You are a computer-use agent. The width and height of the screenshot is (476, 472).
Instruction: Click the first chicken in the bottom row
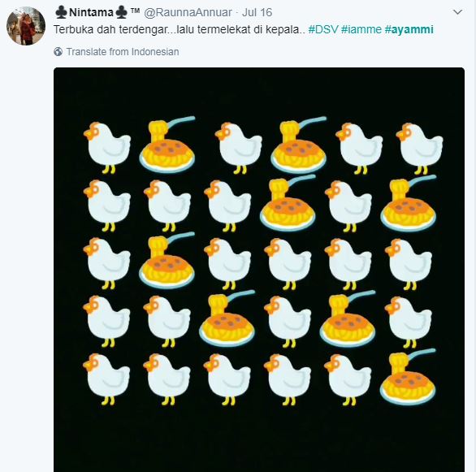pos(106,379)
